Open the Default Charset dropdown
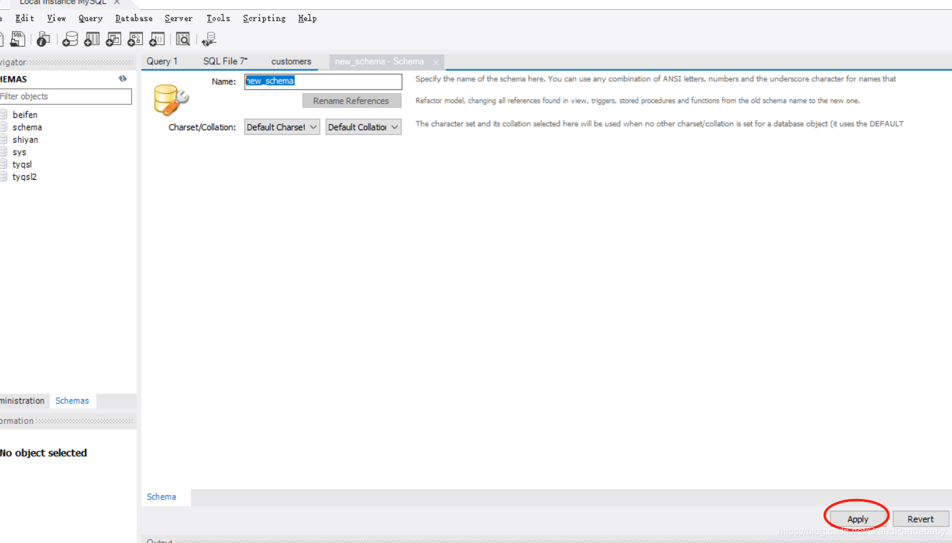952x543 pixels. [x=282, y=127]
